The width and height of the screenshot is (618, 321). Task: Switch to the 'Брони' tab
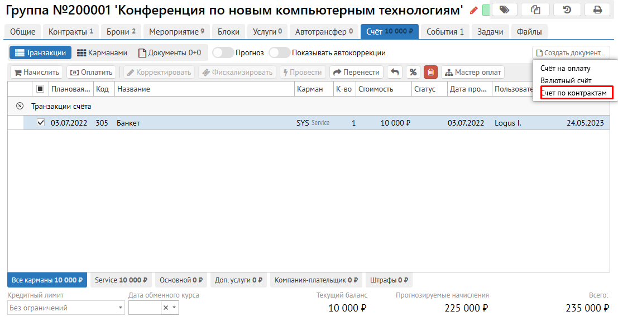121,32
